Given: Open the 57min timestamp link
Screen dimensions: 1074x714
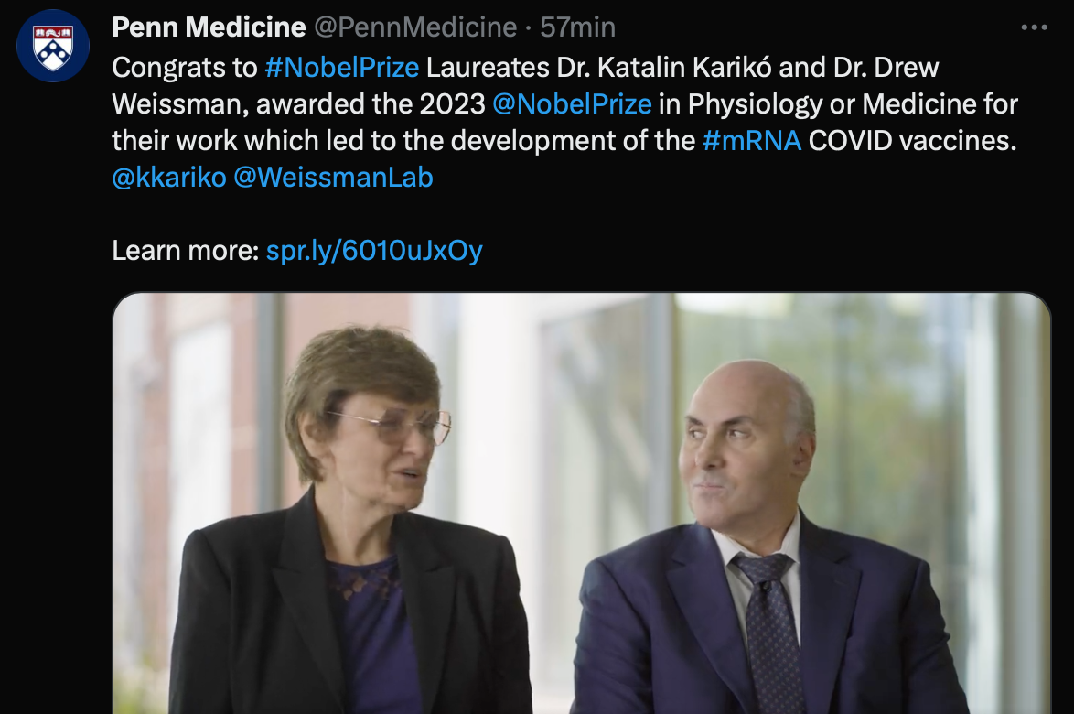Looking at the screenshot, I should point(577,27).
